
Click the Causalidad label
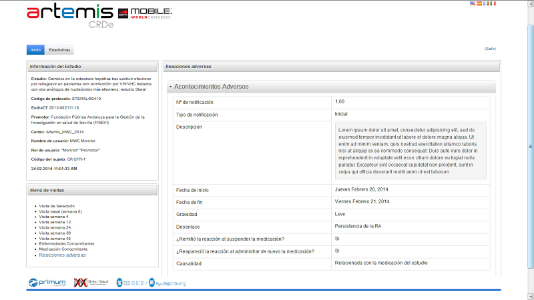189,263
